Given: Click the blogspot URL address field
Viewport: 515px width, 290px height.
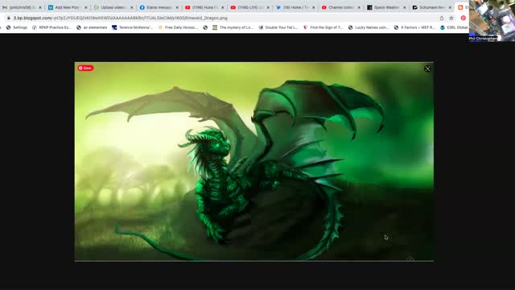Looking at the screenshot, I should tap(224, 18).
